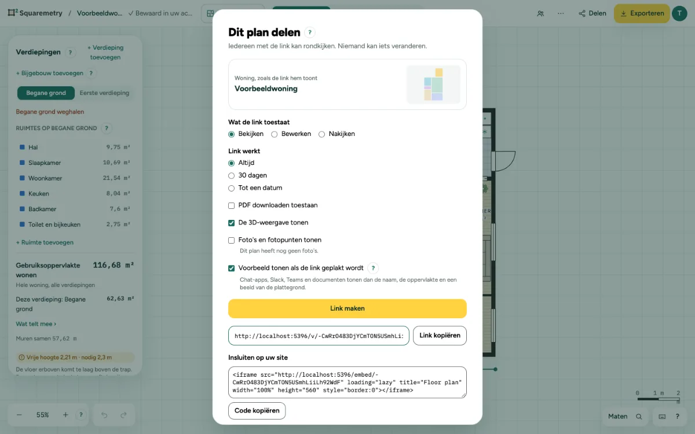The image size is (695, 434).
Task: Click the color square for Badkamer
Action: tap(22, 209)
